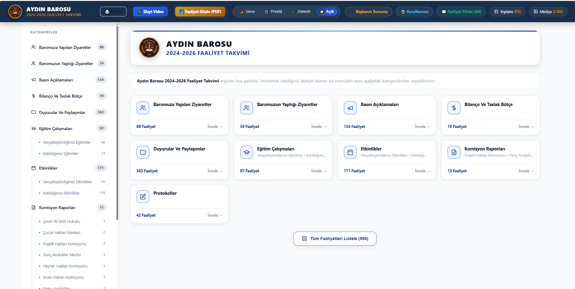Open the Slayt Video button
The height and width of the screenshot is (289, 575).
click(x=151, y=12)
